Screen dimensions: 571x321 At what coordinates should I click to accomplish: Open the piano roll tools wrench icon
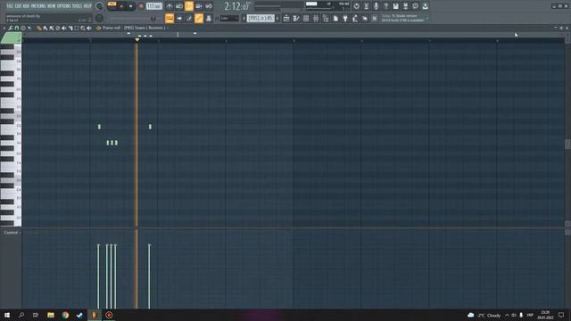pos(11,28)
